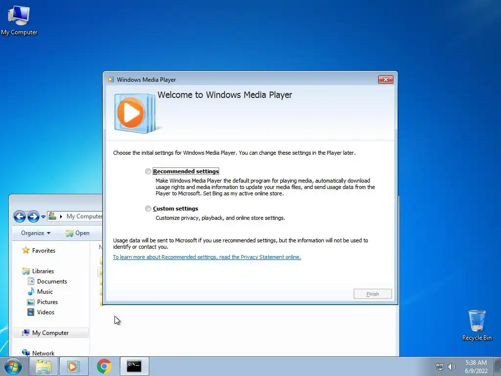This screenshot has width=501, height=376.
Task: Click the Open button in Explorer toolbar
Action: 77,233
